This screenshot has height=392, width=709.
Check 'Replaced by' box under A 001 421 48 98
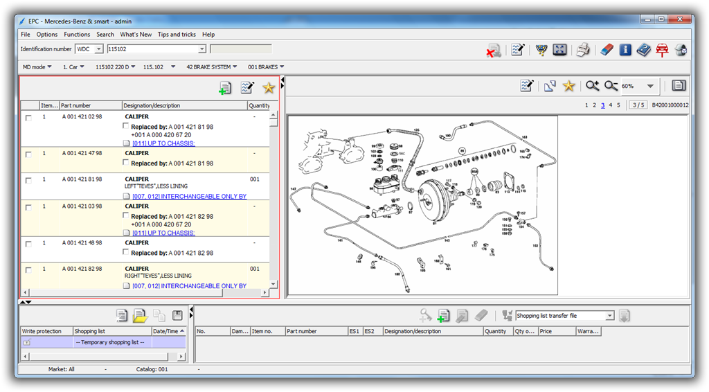126,252
